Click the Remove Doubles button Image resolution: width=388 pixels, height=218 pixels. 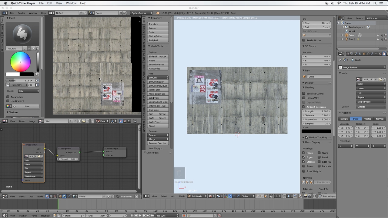point(157,143)
